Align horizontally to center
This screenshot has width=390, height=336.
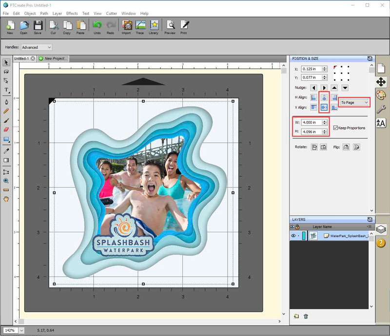[324, 97]
